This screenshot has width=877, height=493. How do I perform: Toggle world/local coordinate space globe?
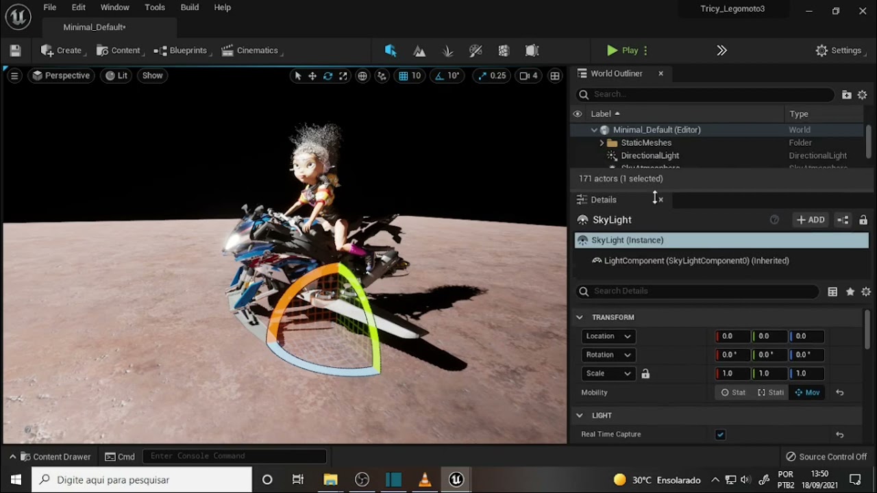pos(362,76)
